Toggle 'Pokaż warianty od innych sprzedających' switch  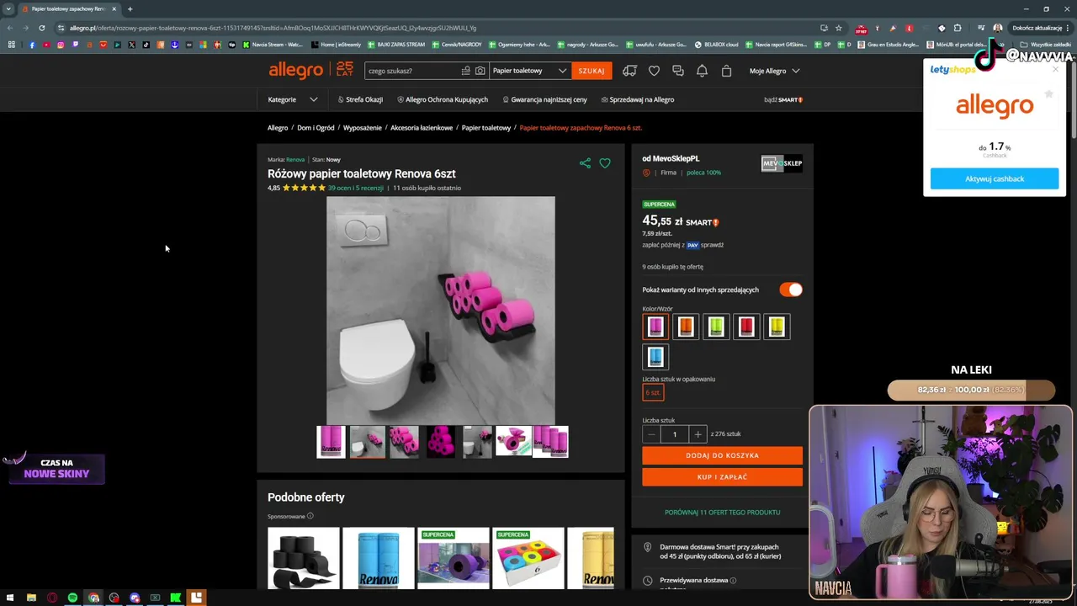pos(791,290)
